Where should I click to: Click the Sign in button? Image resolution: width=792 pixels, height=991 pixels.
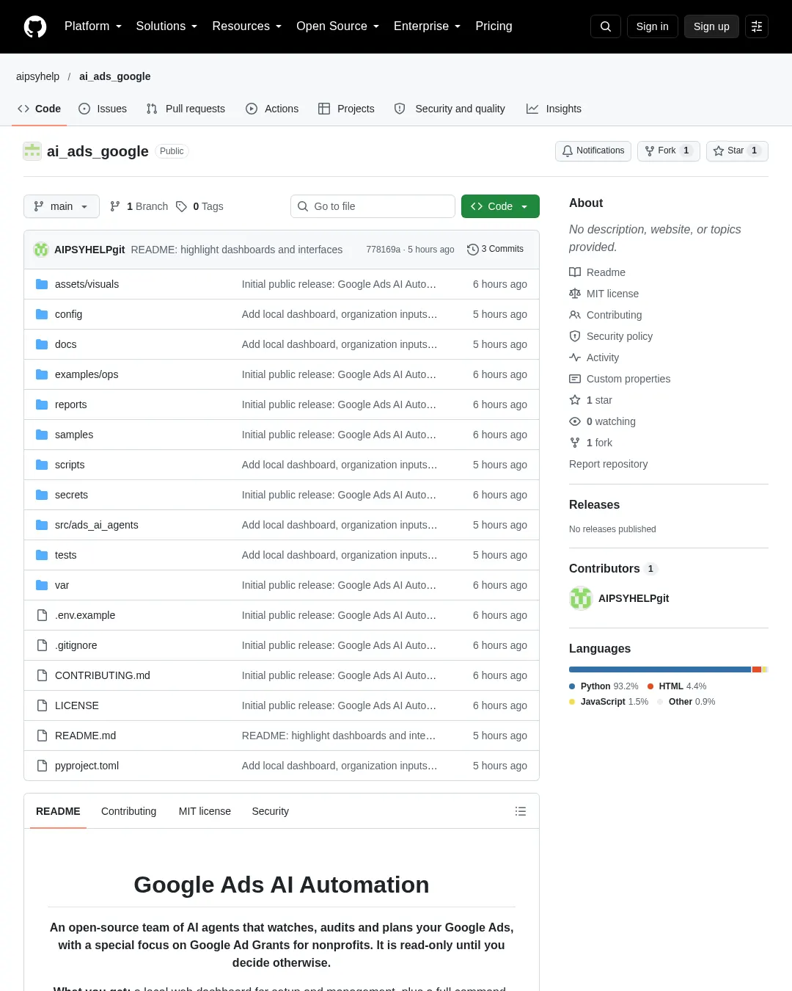[653, 26]
